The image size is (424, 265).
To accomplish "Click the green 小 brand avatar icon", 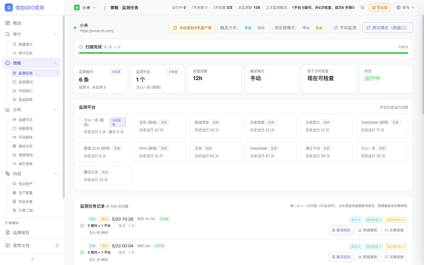I will (x=77, y=8).
